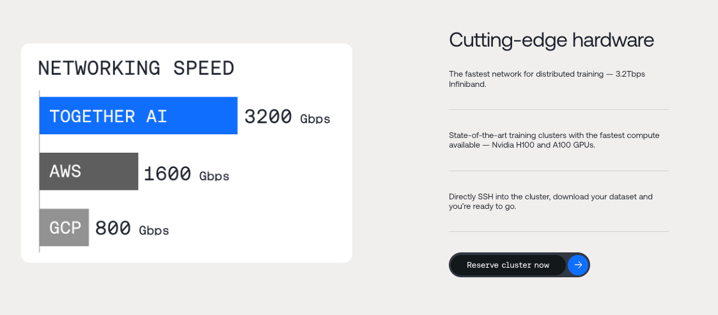The width and height of the screenshot is (718, 315).
Task: Click the Directly SSH into cluster text
Action: [x=550, y=201]
